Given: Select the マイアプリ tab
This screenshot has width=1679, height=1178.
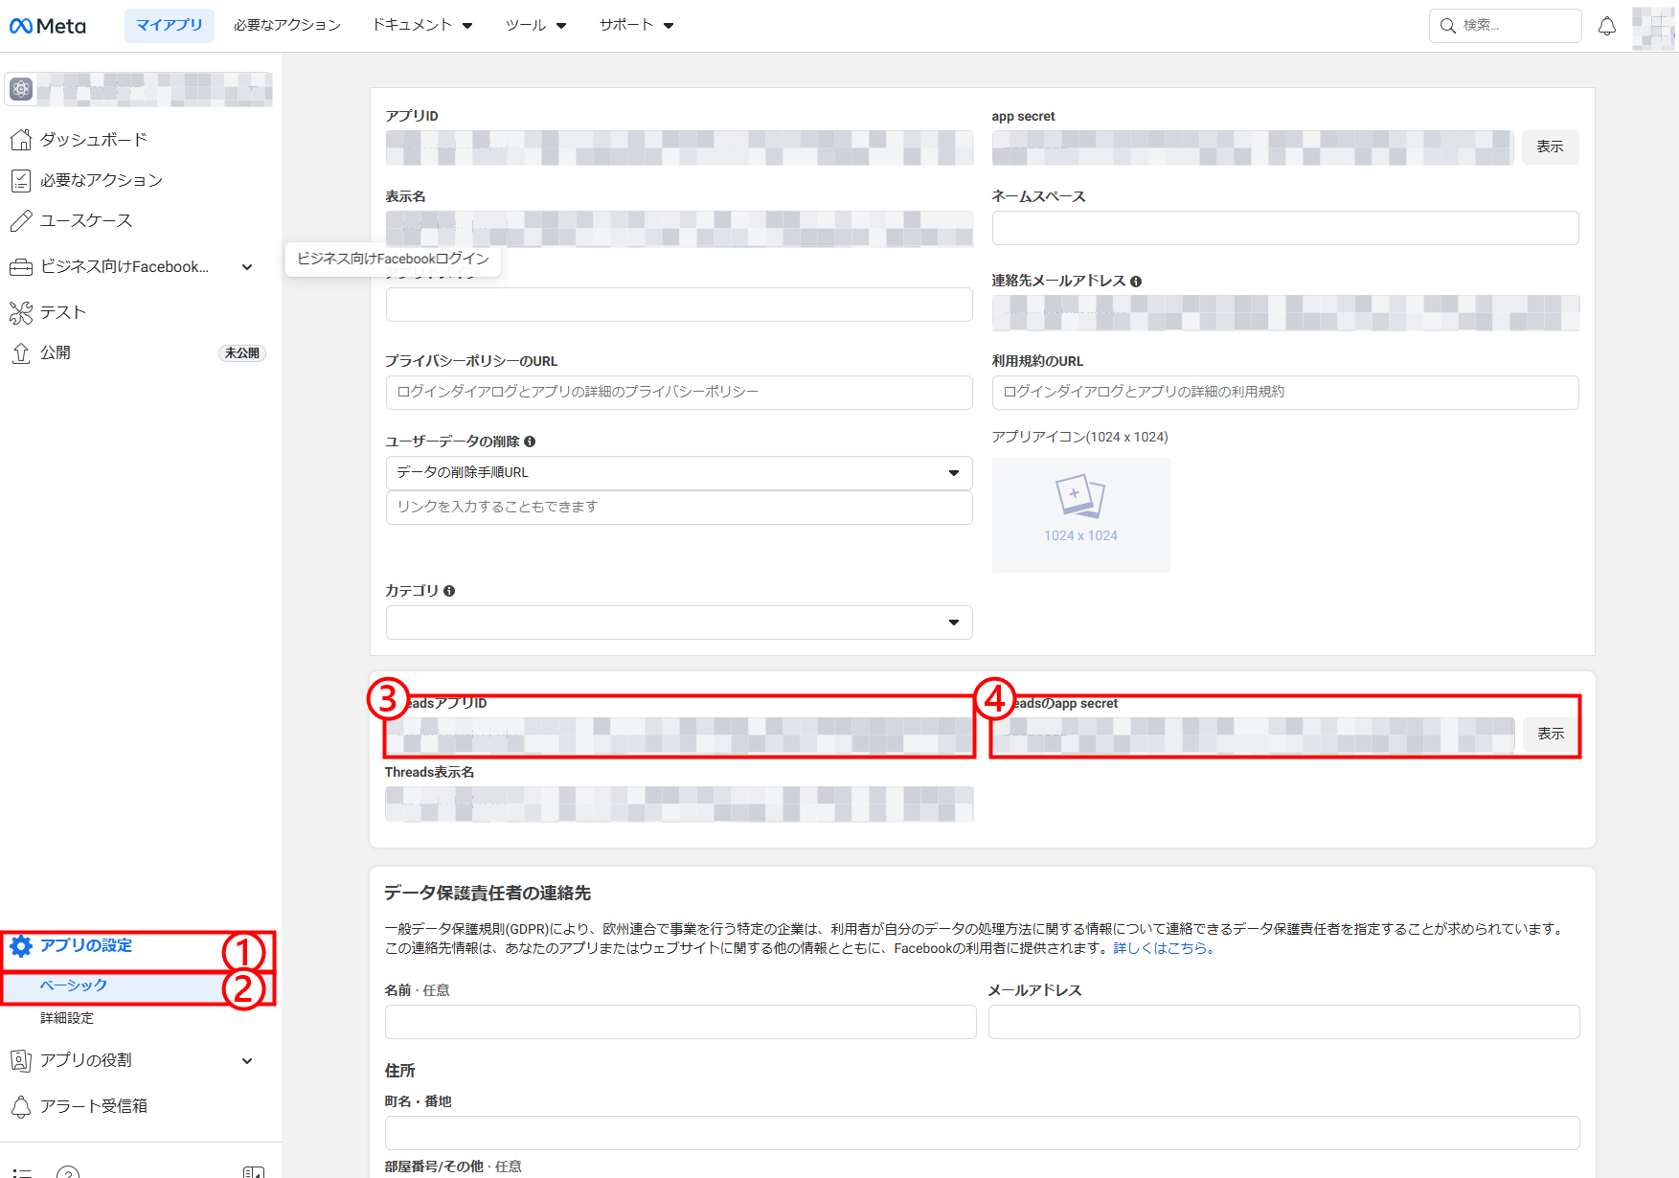Looking at the screenshot, I should point(170,26).
